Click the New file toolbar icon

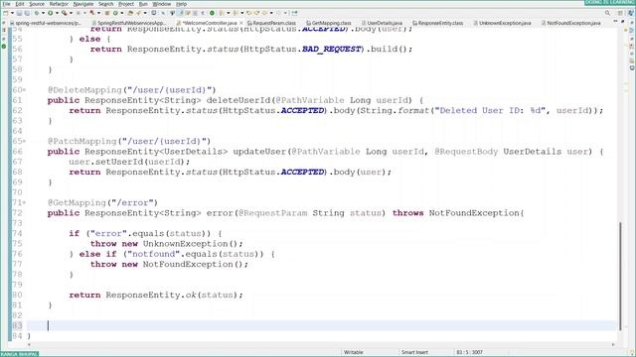(5, 13)
